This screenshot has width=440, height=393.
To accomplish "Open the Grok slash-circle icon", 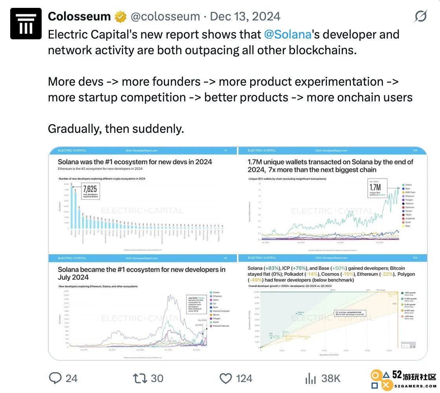I will 421,16.
